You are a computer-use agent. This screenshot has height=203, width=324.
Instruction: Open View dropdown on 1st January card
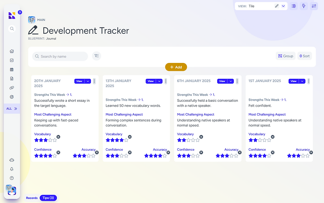[x=302, y=81]
